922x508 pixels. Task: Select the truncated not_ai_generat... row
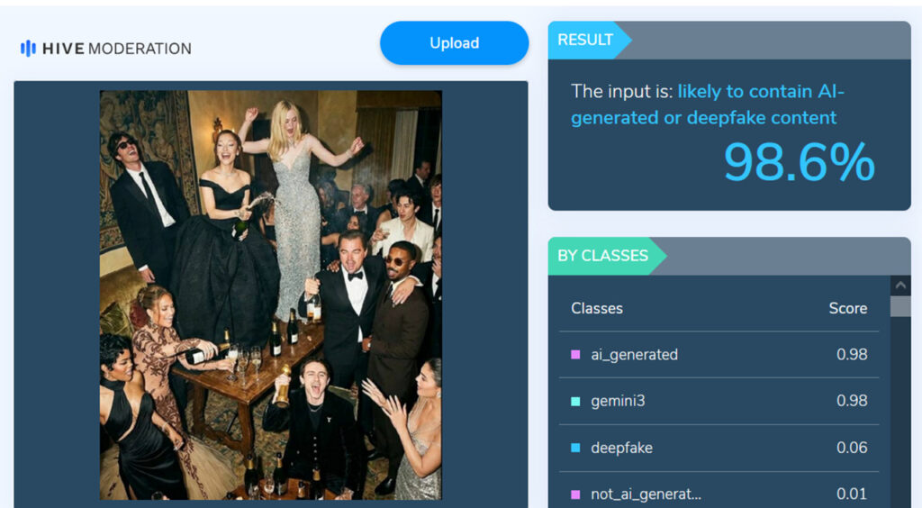coord(719,493)
